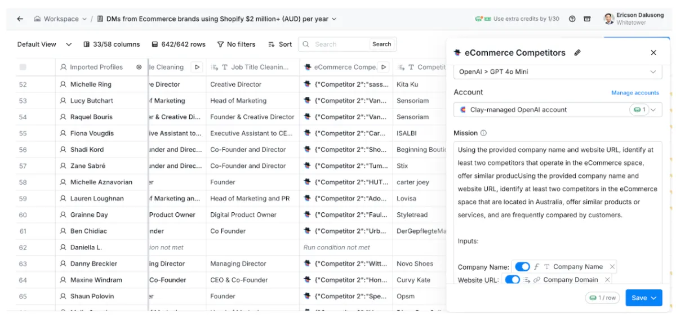The height and width of the screenshot is (322, 676).
Task: Click the person icon beside Shaun Polovin
Action: coord(63,297)
